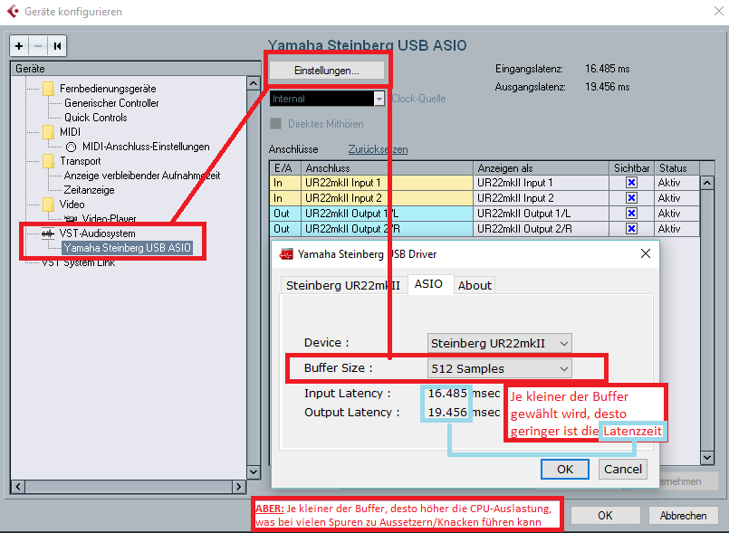This screenshot has height=533, width=729.
Task: Select Yamaha Steinberg USB ASIO tree item
Action: pos(128,248)
